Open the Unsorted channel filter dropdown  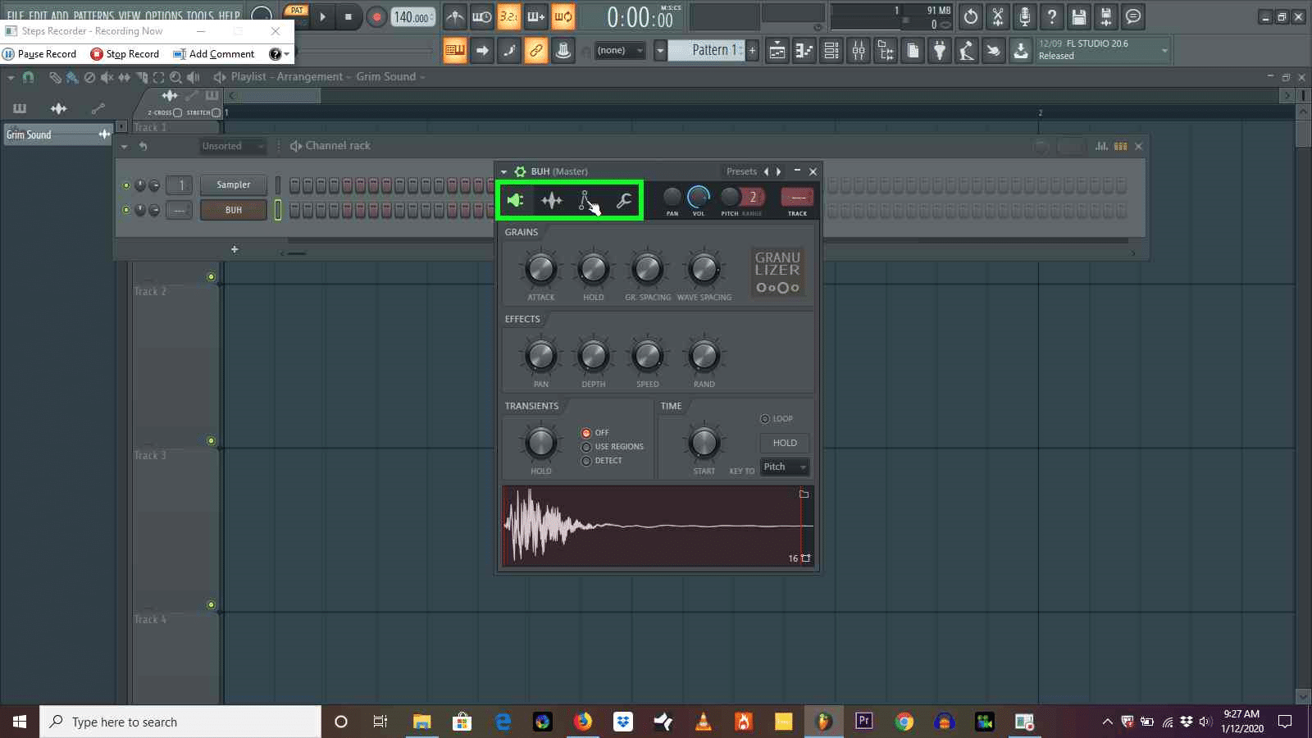click(234, 146)
